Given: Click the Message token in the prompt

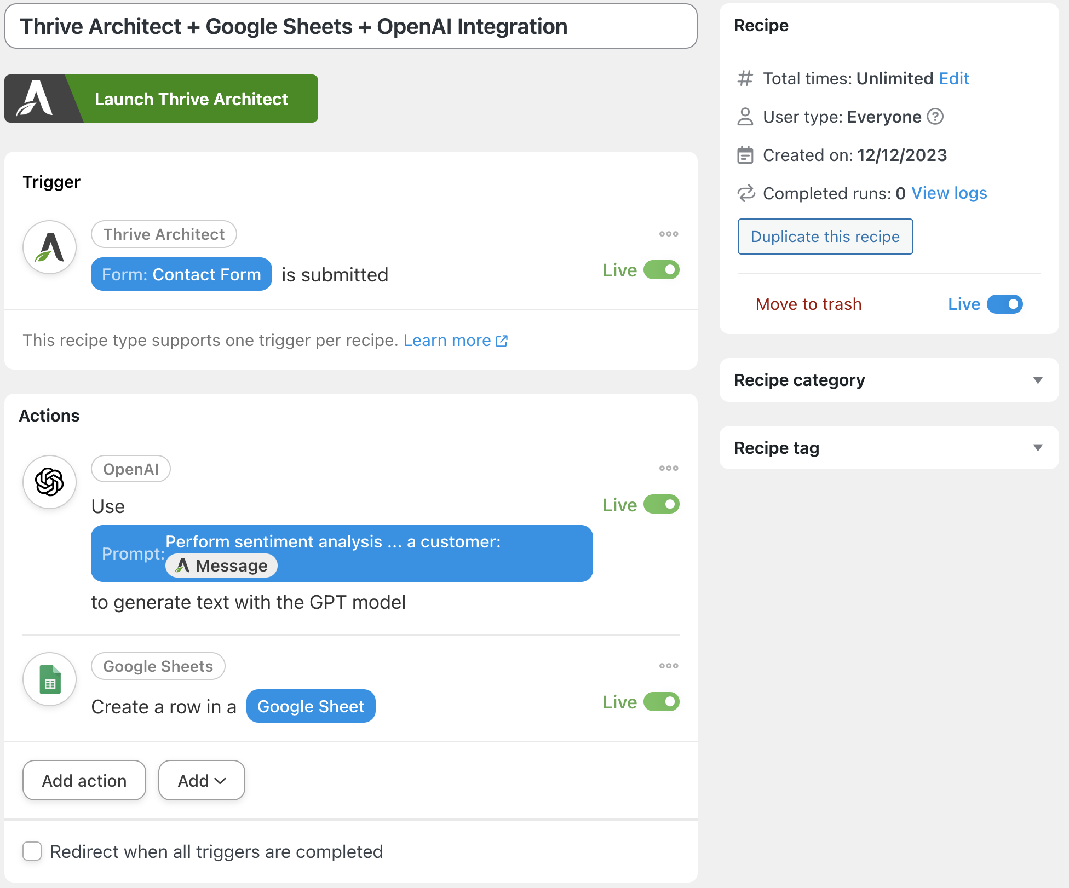Looking at the screenshot, I should click(222, 566).
